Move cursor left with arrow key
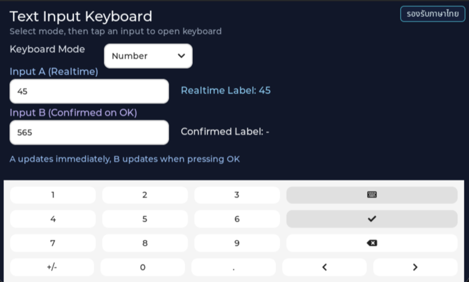Image resolution: width=469 pixels, height=282 pixels. click(x=325, y=267)
